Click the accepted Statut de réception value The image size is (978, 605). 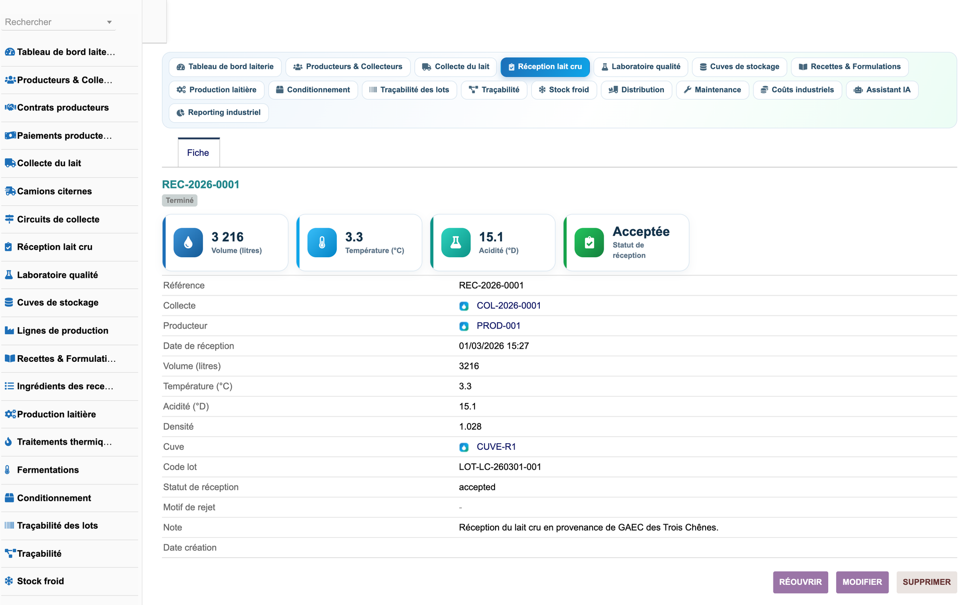point(477,487)
